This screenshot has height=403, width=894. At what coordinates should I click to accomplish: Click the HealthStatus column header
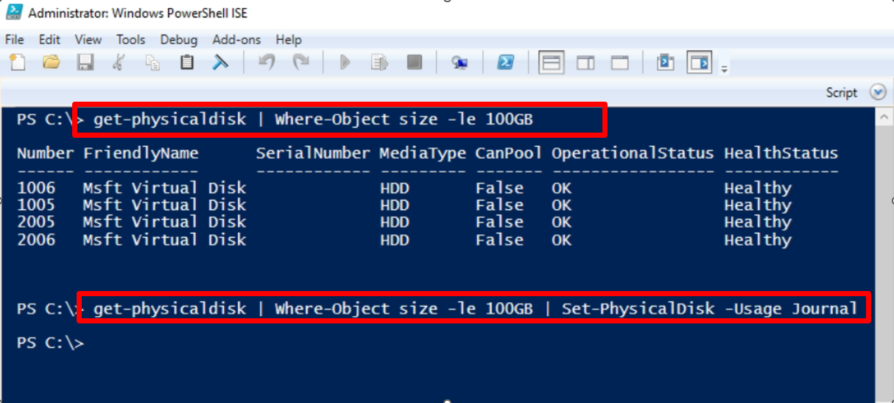click(x=781, y=153)
